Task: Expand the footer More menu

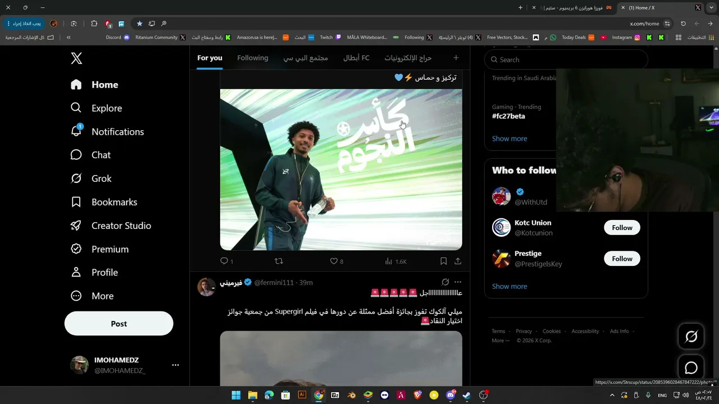Action: pos(500,341)
